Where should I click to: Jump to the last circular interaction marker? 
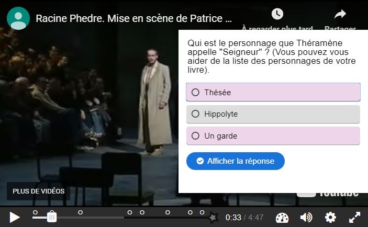pos(202,212)
